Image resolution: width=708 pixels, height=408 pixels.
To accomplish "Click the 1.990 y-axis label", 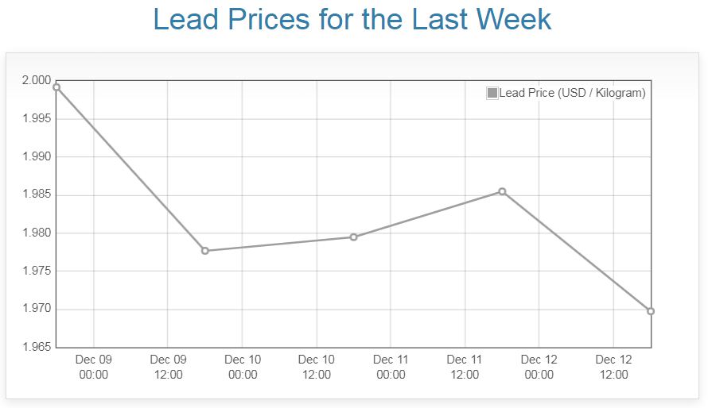I will pos(37,157).
